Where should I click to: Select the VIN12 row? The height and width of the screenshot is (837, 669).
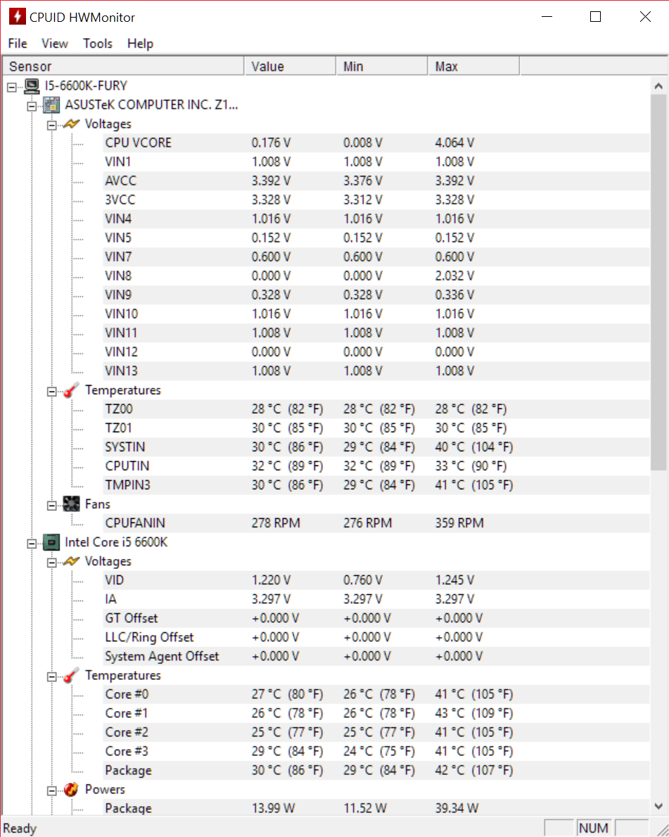tap(376, 352)
